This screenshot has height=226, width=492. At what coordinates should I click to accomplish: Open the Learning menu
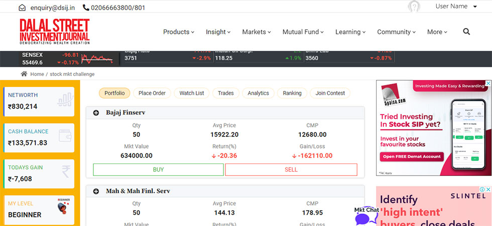350,32
